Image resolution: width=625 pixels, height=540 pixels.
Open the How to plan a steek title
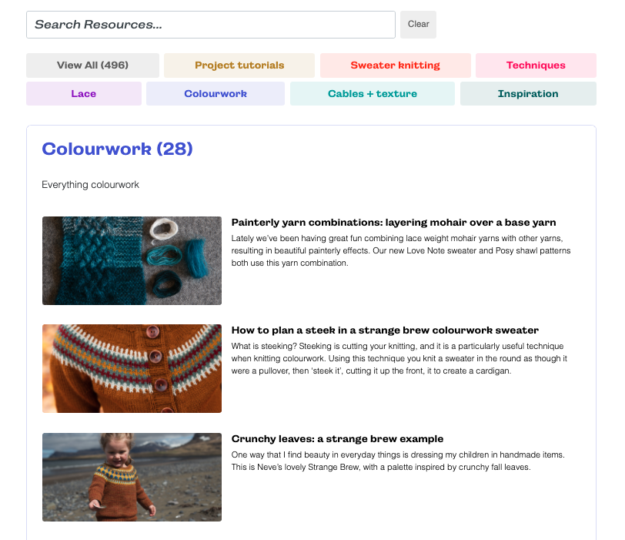point(385,330)
